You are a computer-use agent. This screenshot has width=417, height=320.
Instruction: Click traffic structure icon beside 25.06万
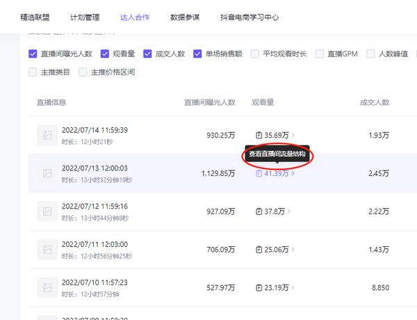pyautogui.click(x=259, y=250)
